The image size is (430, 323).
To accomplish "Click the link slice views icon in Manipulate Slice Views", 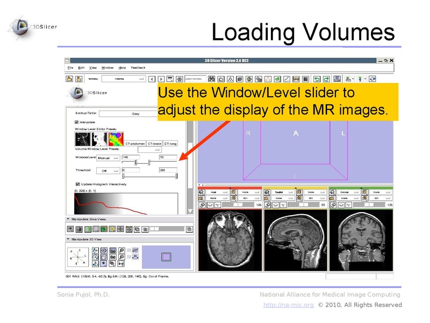I will tap(138, 229).
